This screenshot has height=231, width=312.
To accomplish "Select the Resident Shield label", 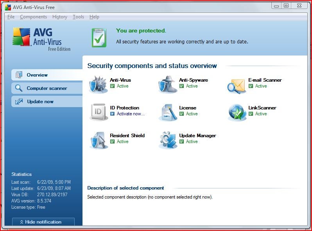I will 127,136.
